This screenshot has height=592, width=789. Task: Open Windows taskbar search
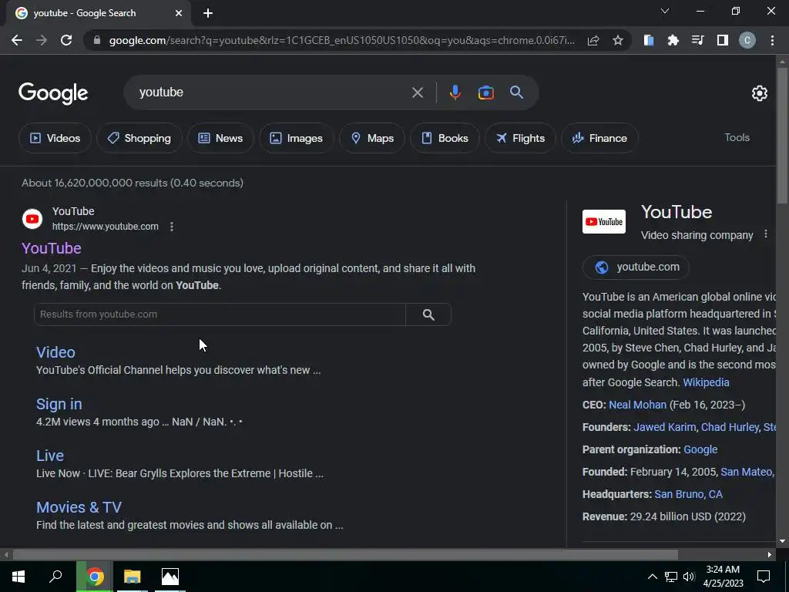[55, 577]
